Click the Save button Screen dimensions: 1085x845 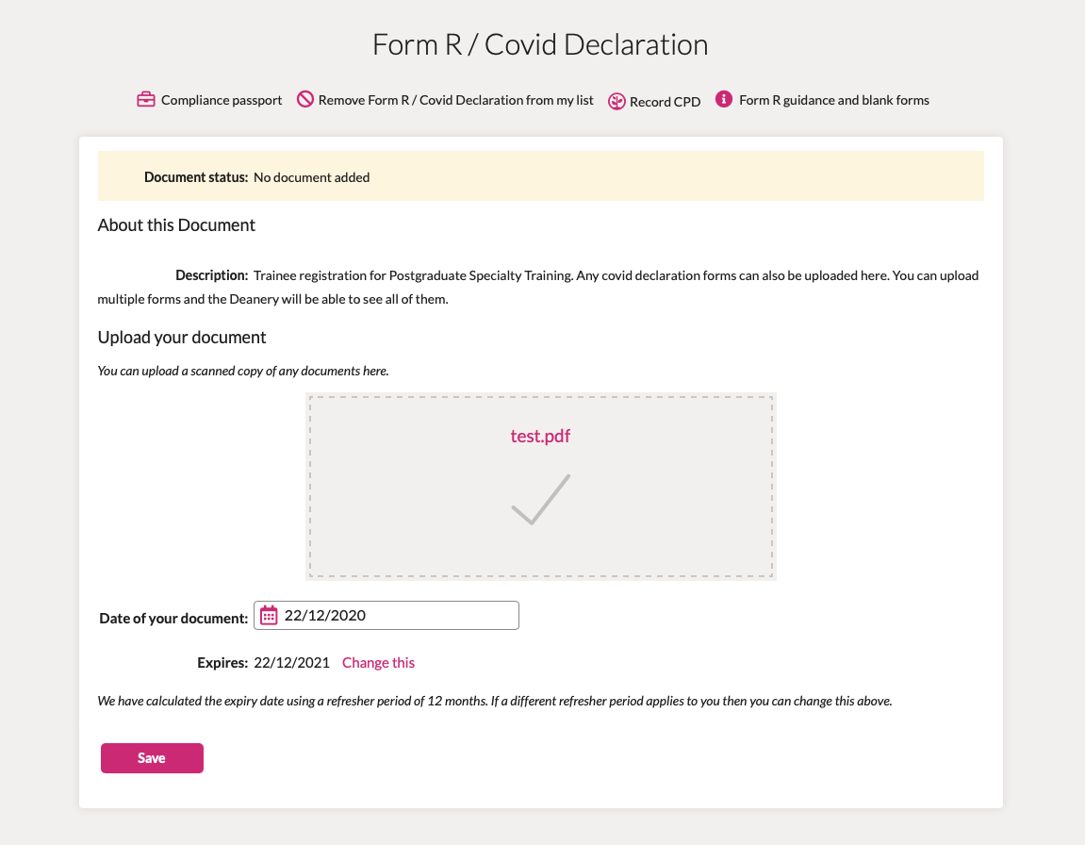point(152,758)
